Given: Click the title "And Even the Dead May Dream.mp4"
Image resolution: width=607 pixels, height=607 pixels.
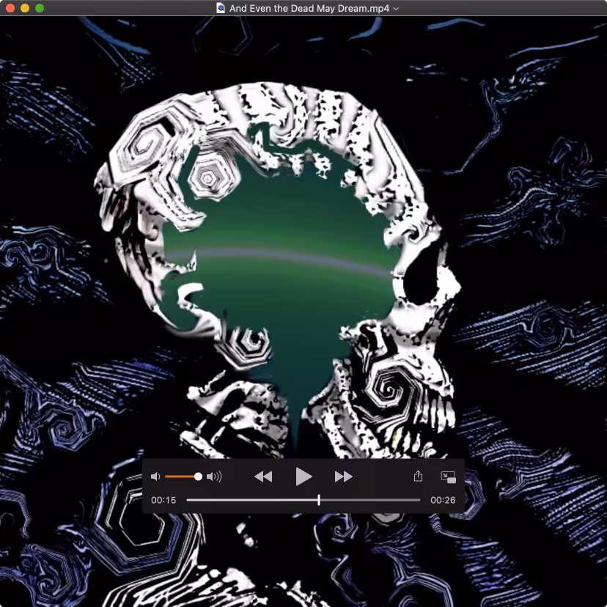Looking at the screenshot, I should pyautogui.click(x=309, y=8).
